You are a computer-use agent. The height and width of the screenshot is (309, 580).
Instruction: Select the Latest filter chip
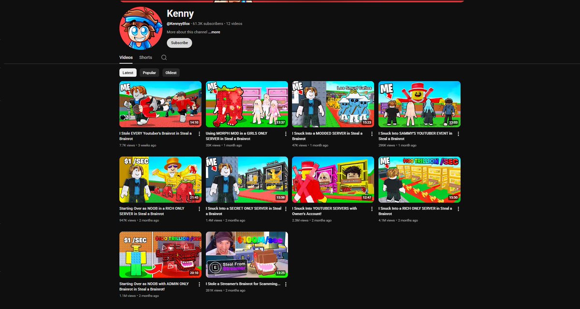pos(128,73)
